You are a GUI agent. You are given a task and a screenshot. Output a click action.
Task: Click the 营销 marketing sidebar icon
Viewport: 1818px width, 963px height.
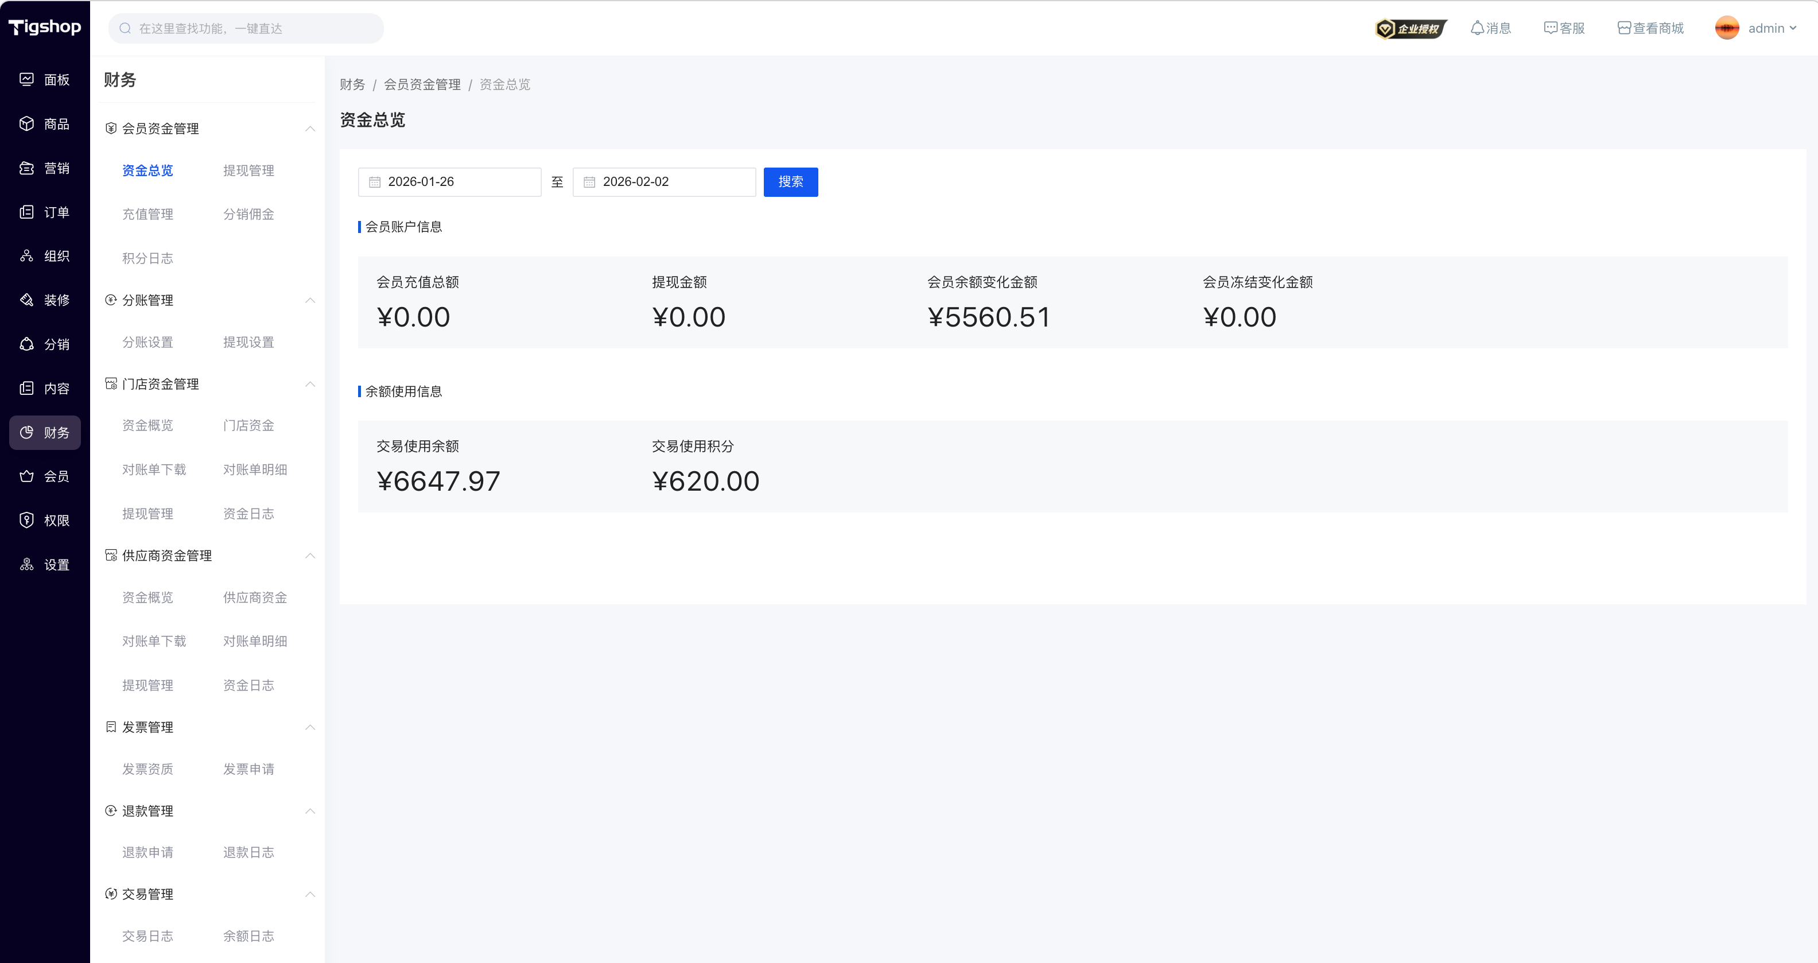click(27, 168)
